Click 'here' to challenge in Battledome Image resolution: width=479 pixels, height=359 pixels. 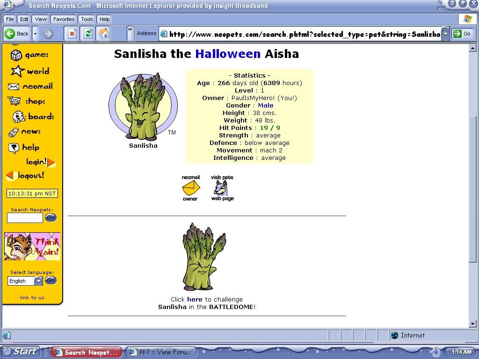click(195, 300)
